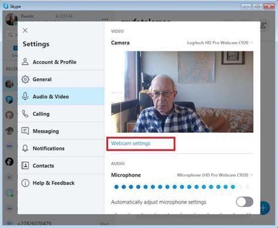Viewport: 278px width, 228px height.
Task: Click the microphone level dot indicator
Action: click(x=182, y=187)
